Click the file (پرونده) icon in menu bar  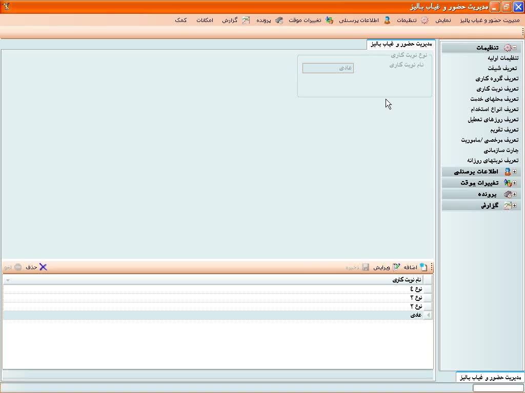tap(279, 20)
